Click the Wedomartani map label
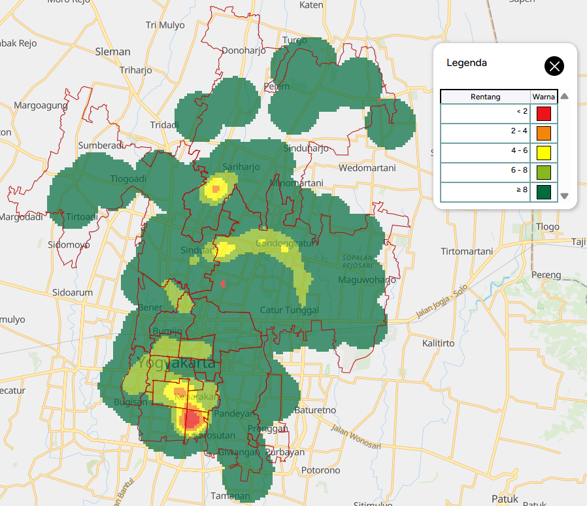This screenshot has height=506, width=587. pos(367,168)
